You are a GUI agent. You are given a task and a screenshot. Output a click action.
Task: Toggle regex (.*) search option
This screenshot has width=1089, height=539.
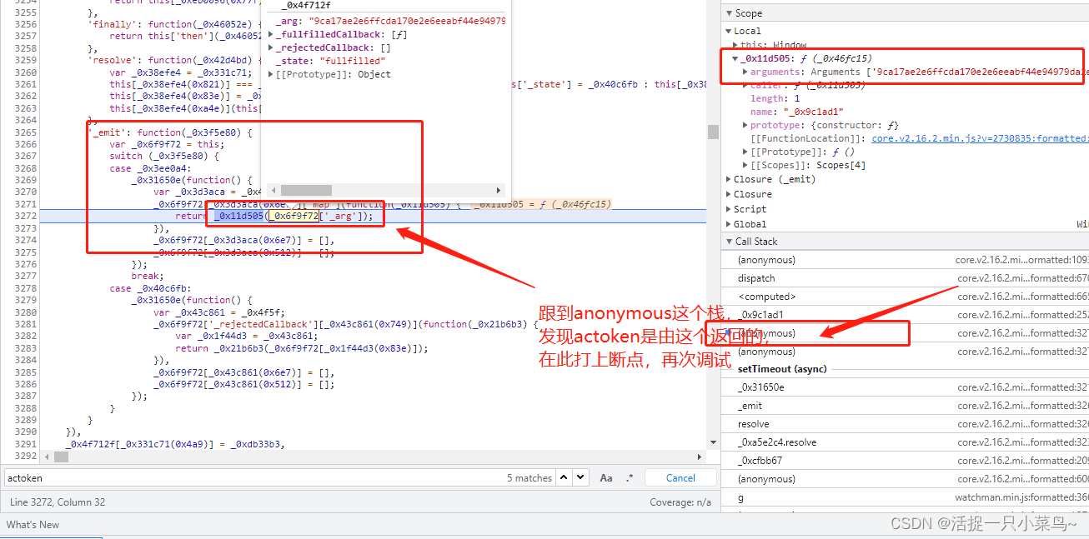coord(629,477)
